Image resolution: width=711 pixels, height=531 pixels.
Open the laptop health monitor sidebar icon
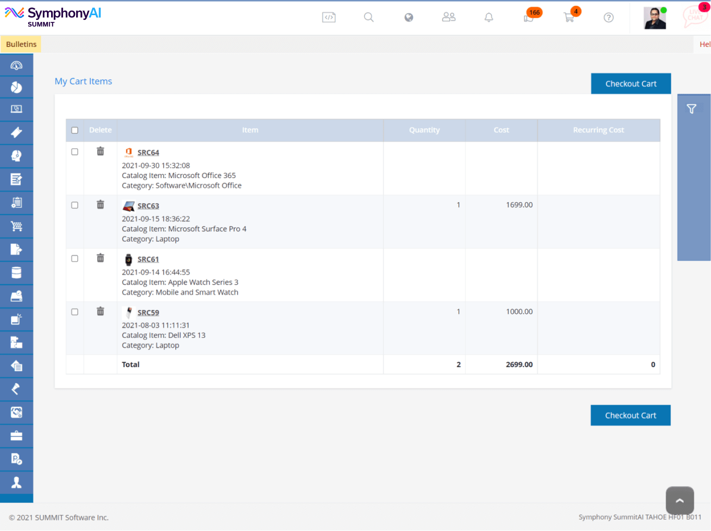click(16, 109)
